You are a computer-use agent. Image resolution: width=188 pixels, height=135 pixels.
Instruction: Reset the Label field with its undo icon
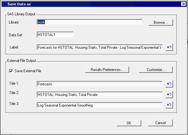tap(169, 48)
